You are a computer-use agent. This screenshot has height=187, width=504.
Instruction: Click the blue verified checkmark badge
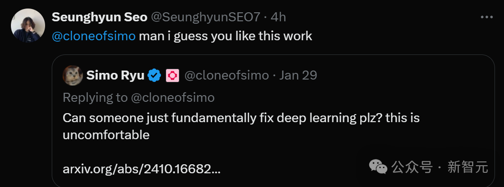coord(154,75)
